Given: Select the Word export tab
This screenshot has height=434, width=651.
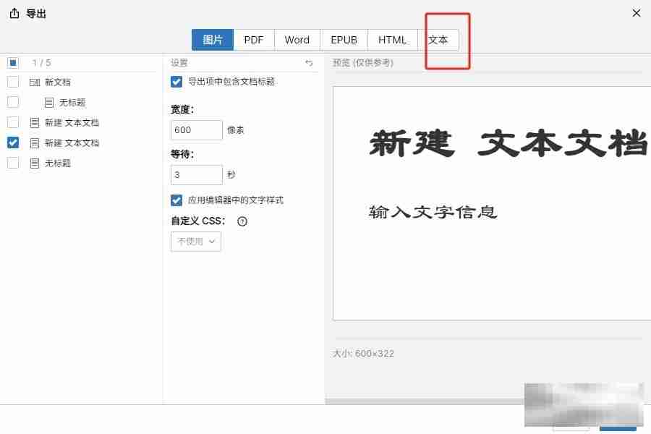Looking at the screenshot, I should [297, 40].
